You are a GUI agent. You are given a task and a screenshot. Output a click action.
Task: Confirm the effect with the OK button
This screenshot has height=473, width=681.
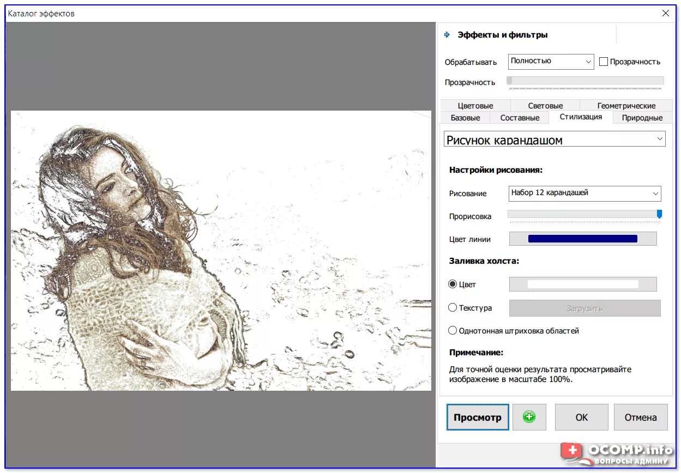582,417
